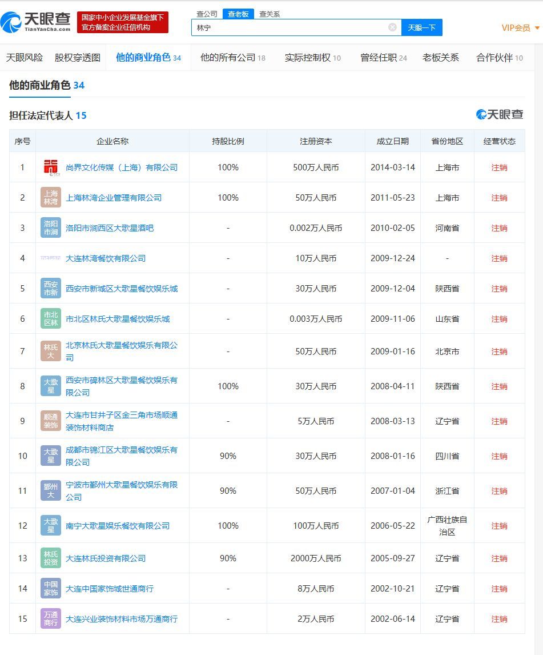Click 注销 status for 大连林氏投资有限公司
Viewport: 543px width, 655px height.
coord(499,558)
